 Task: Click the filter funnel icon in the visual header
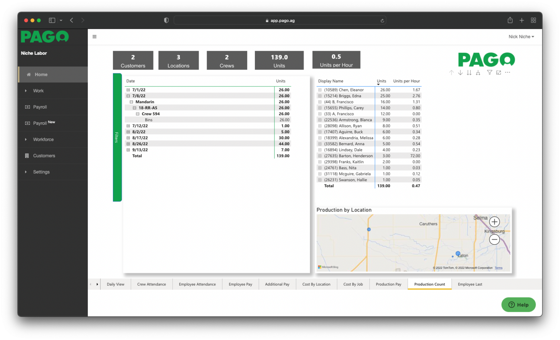coord(490,73)
